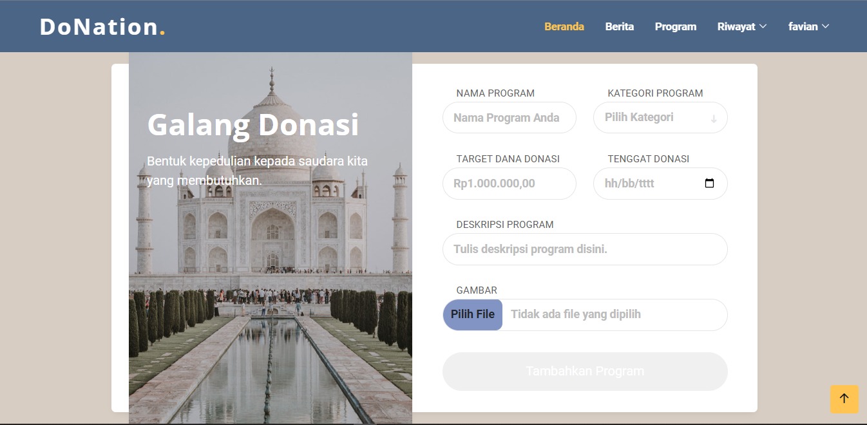Click the Pilih File button

[473, 315]
